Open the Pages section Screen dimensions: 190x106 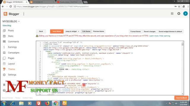click(11, 58)
